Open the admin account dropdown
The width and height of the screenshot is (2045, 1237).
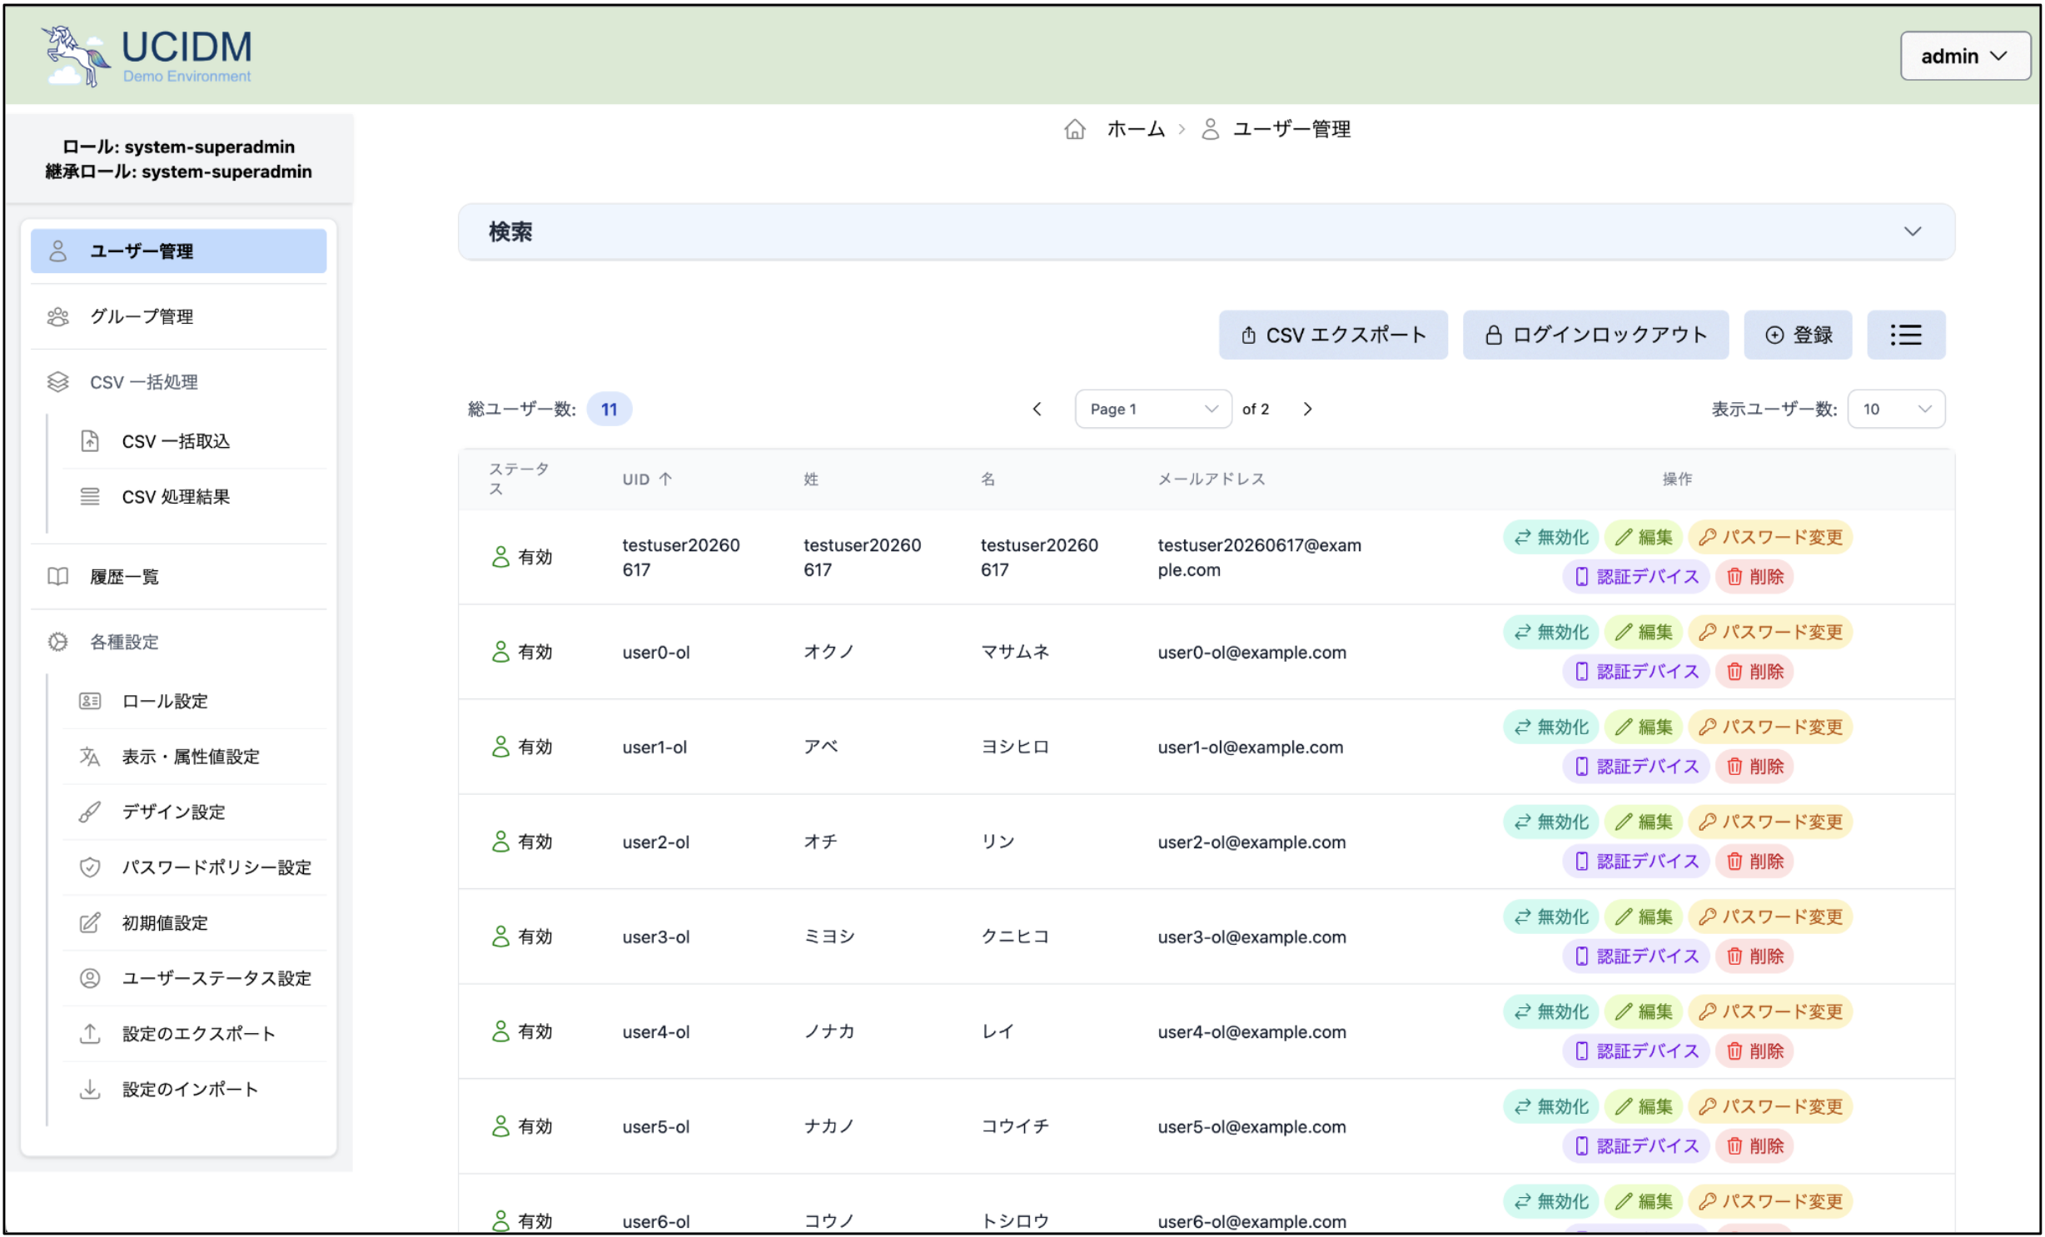(1964, 56)
